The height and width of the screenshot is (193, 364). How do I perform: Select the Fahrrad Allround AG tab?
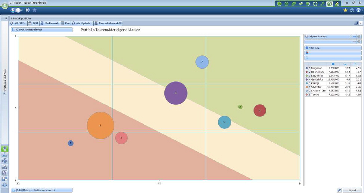pyautogui.click(x=108, y=23)
